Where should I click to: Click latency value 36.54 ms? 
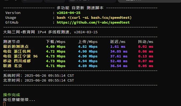click(x=119, y=66)
